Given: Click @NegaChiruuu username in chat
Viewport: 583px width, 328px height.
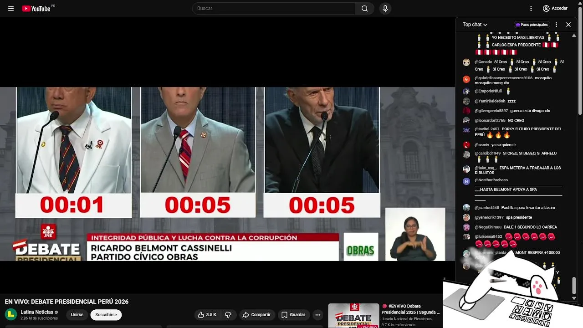Looking at the screenshot, I should [488, 227].
